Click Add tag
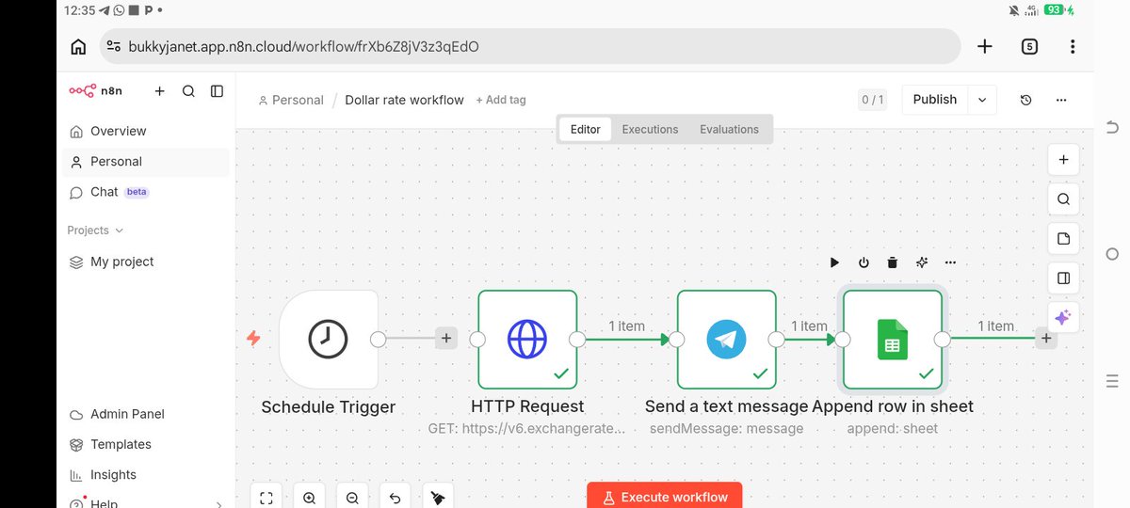This screenshot has height=508, width=1130. pyautogui.click(x=501, y=100)
